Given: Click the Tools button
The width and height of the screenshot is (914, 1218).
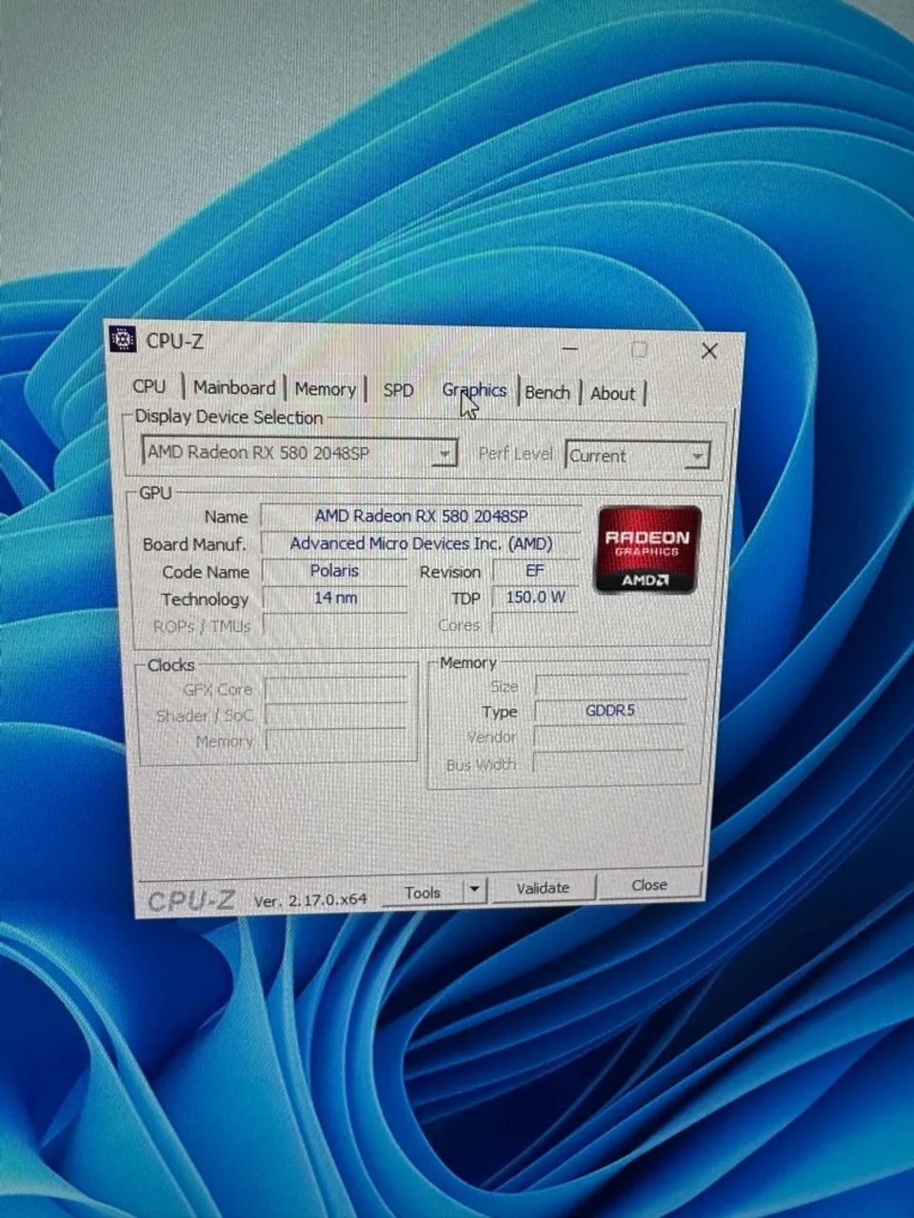Looking at the screenshot, I should pos(423,892).
